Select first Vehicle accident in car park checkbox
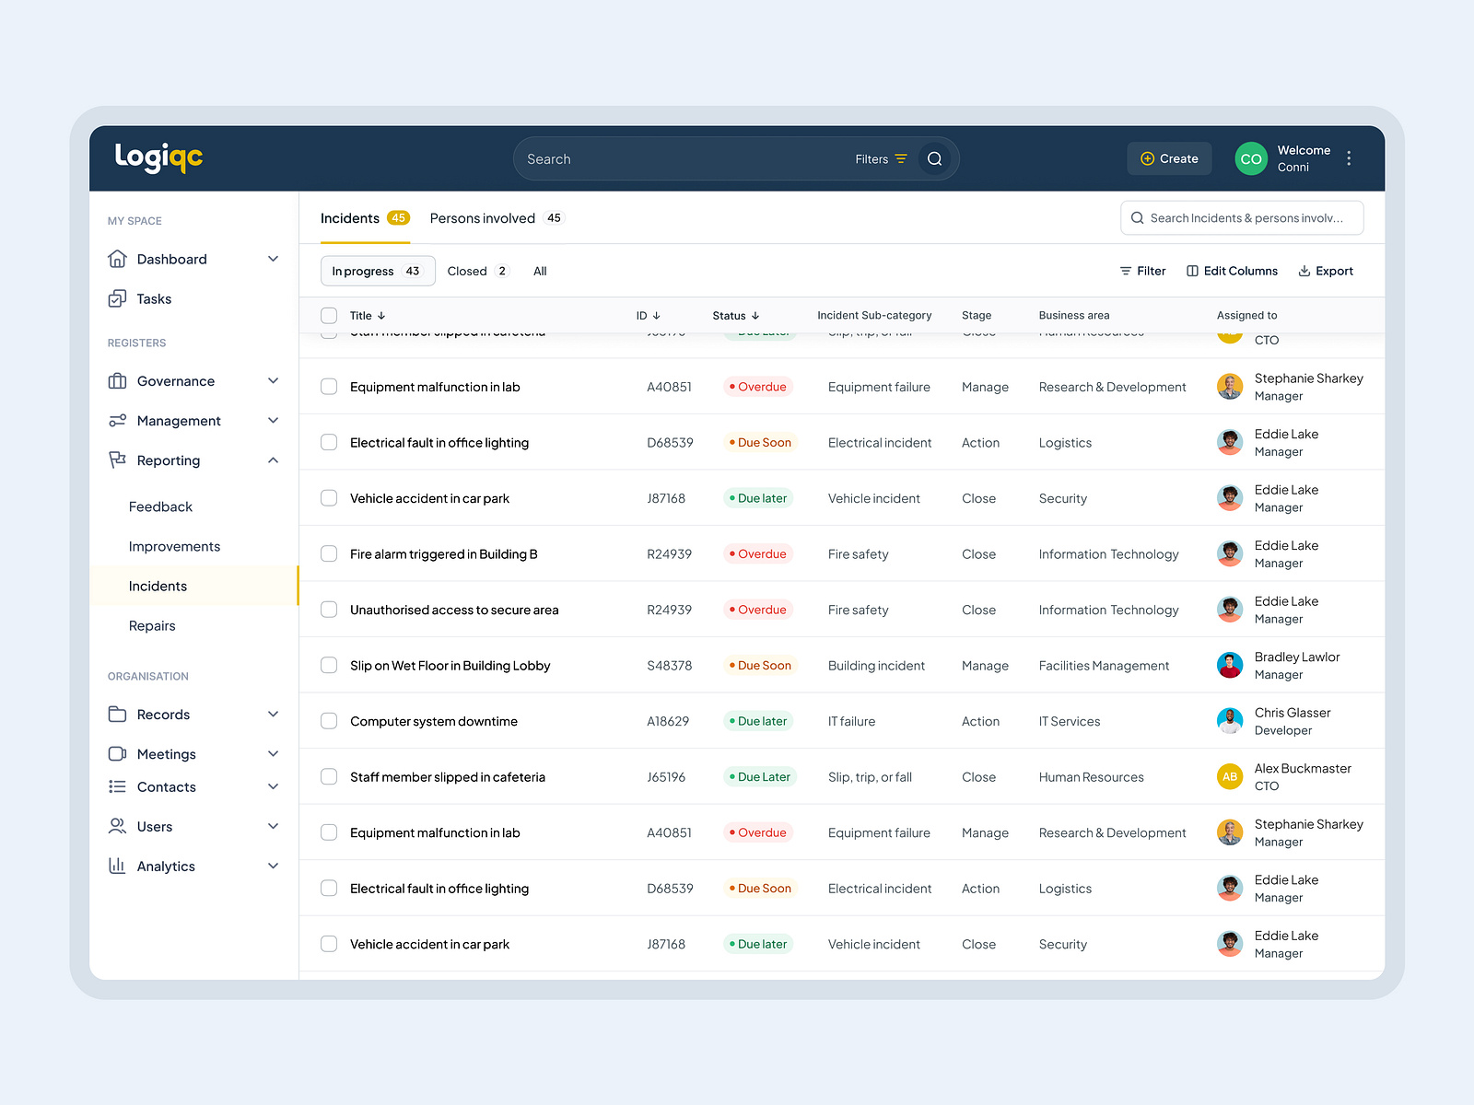Viewport: 1474px width, 1105px height. point(329,498)
